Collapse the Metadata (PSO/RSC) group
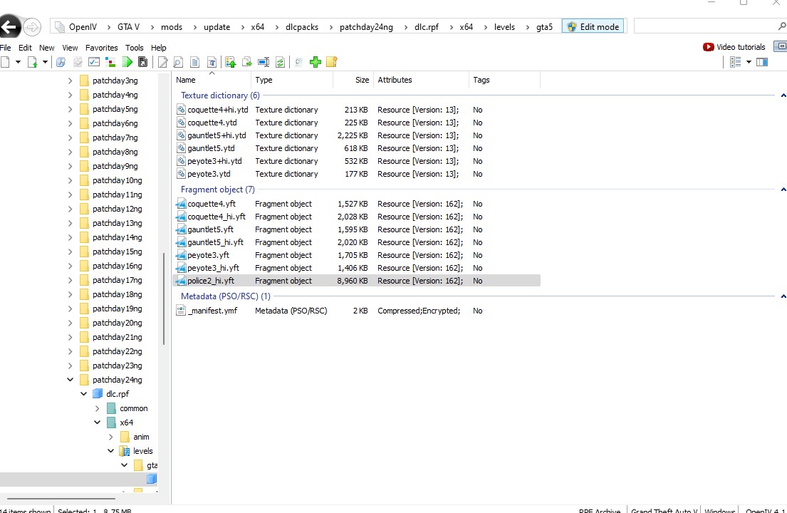 click(x=783, y=296)
